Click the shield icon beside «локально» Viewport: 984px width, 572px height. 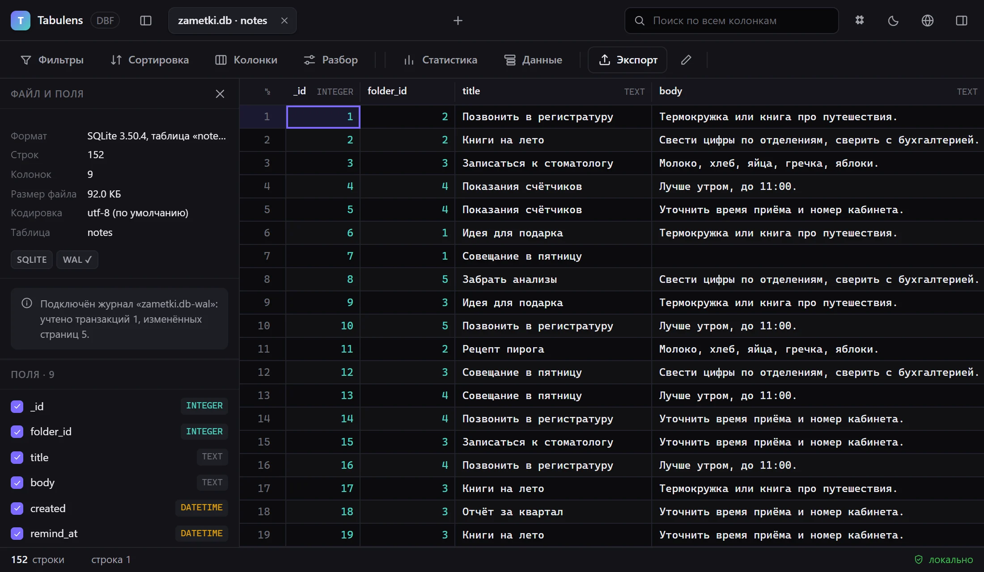coord(918,559)
